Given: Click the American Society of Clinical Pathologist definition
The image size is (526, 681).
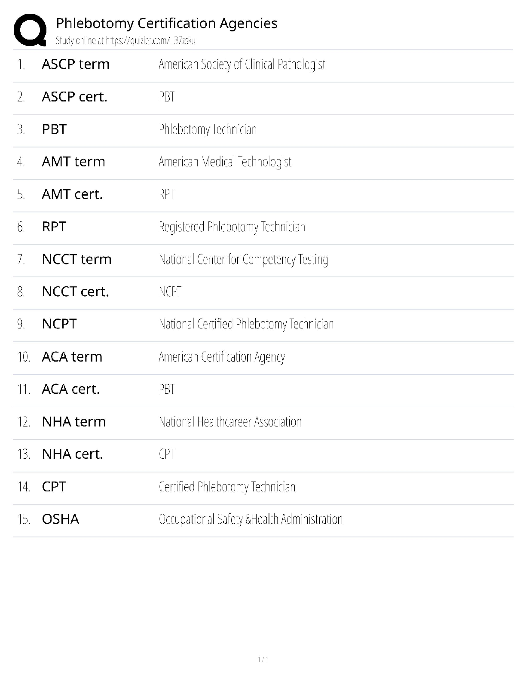Looking at the screenshot, I should (x=242, y=64).
